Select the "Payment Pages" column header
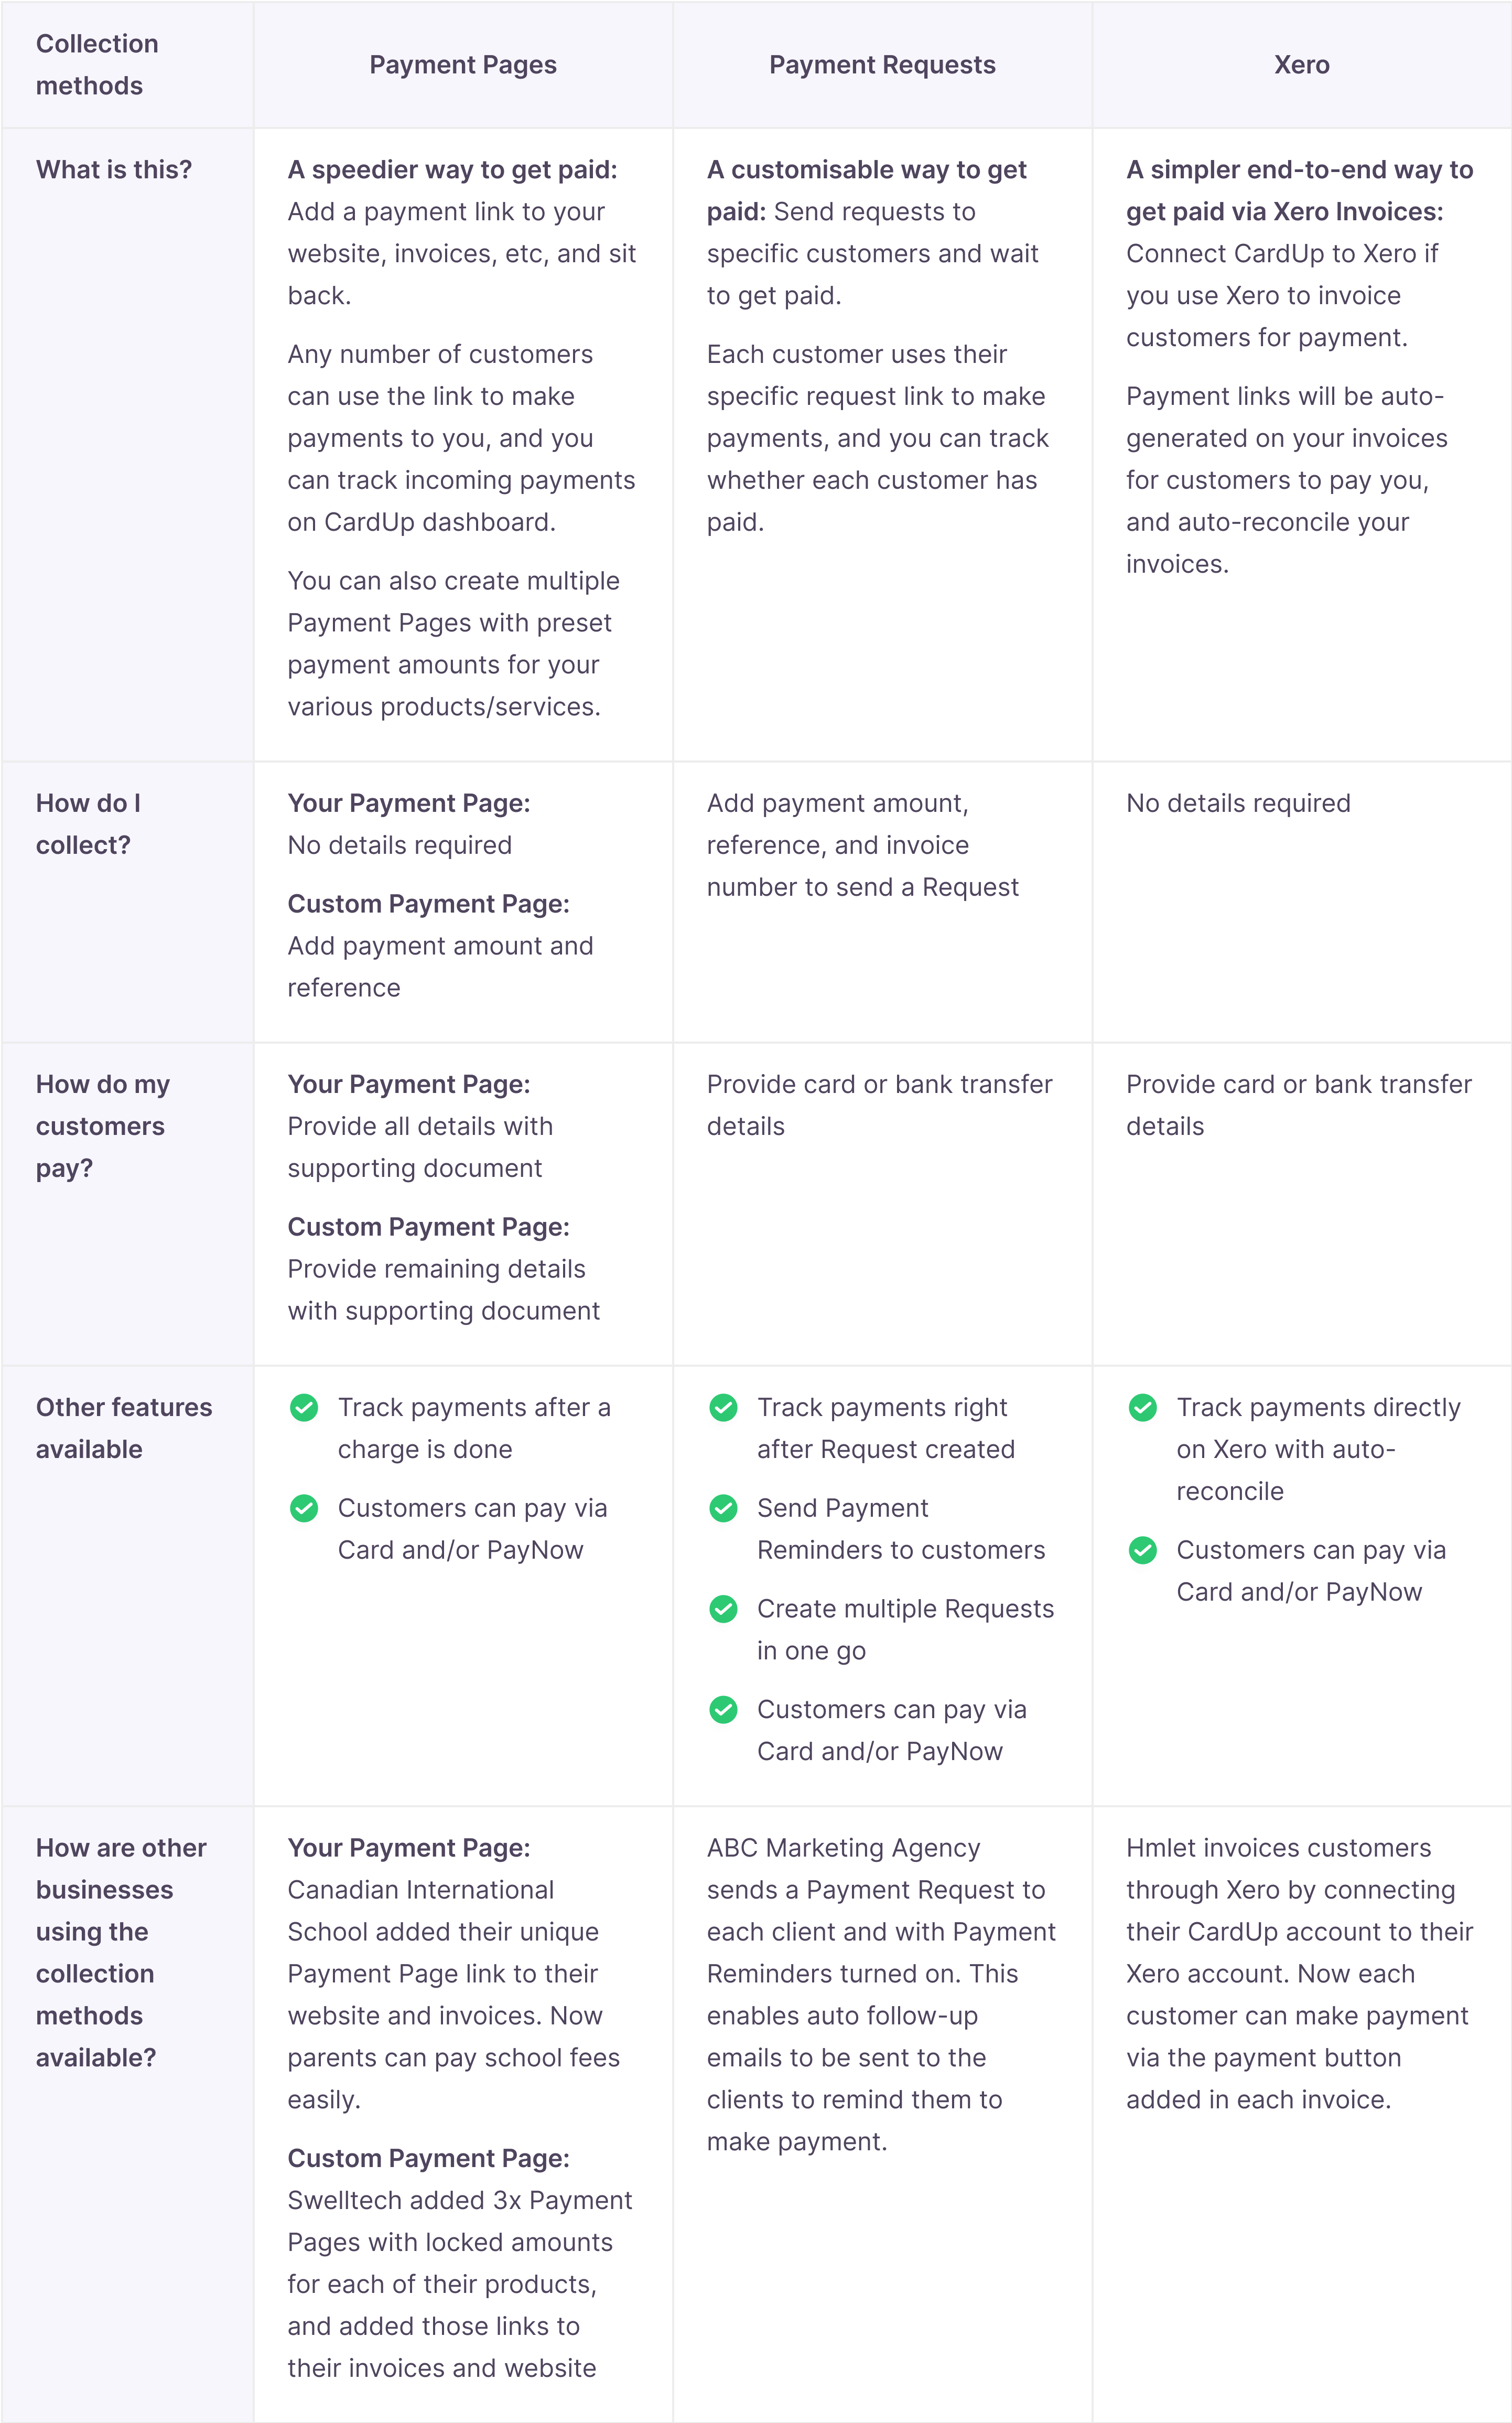Screen dimensions: 1512x2423 pos(463,65)
